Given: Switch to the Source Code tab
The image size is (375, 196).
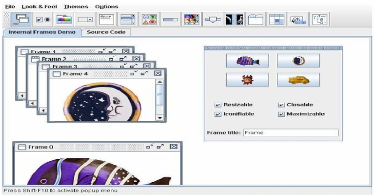Looking at the screenshot, I should coord(106,32).
